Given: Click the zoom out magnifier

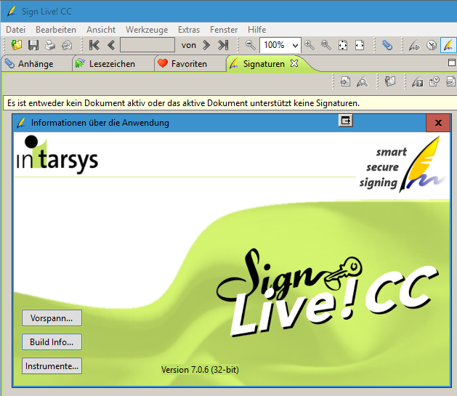Looking at the screenshot, I should coord(251,45).
